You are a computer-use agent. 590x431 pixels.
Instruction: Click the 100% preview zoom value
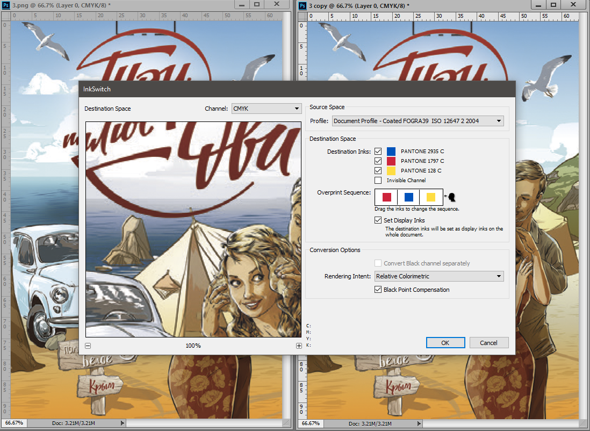coord(193,346)
